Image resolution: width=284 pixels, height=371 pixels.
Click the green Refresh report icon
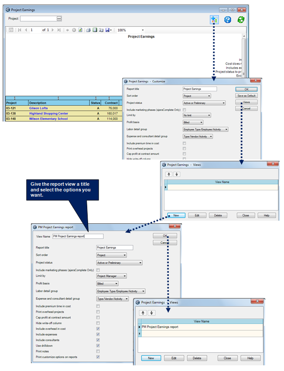click(240, 20)
